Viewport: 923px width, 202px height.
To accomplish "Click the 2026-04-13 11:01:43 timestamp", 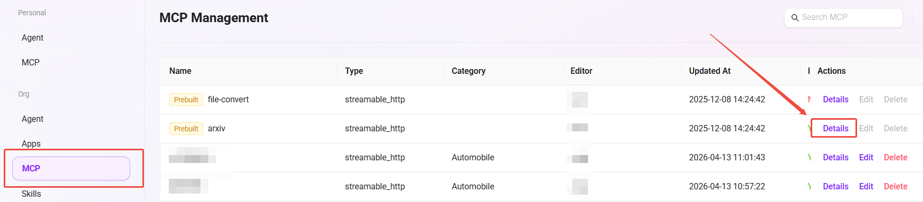I will point(727,157).
